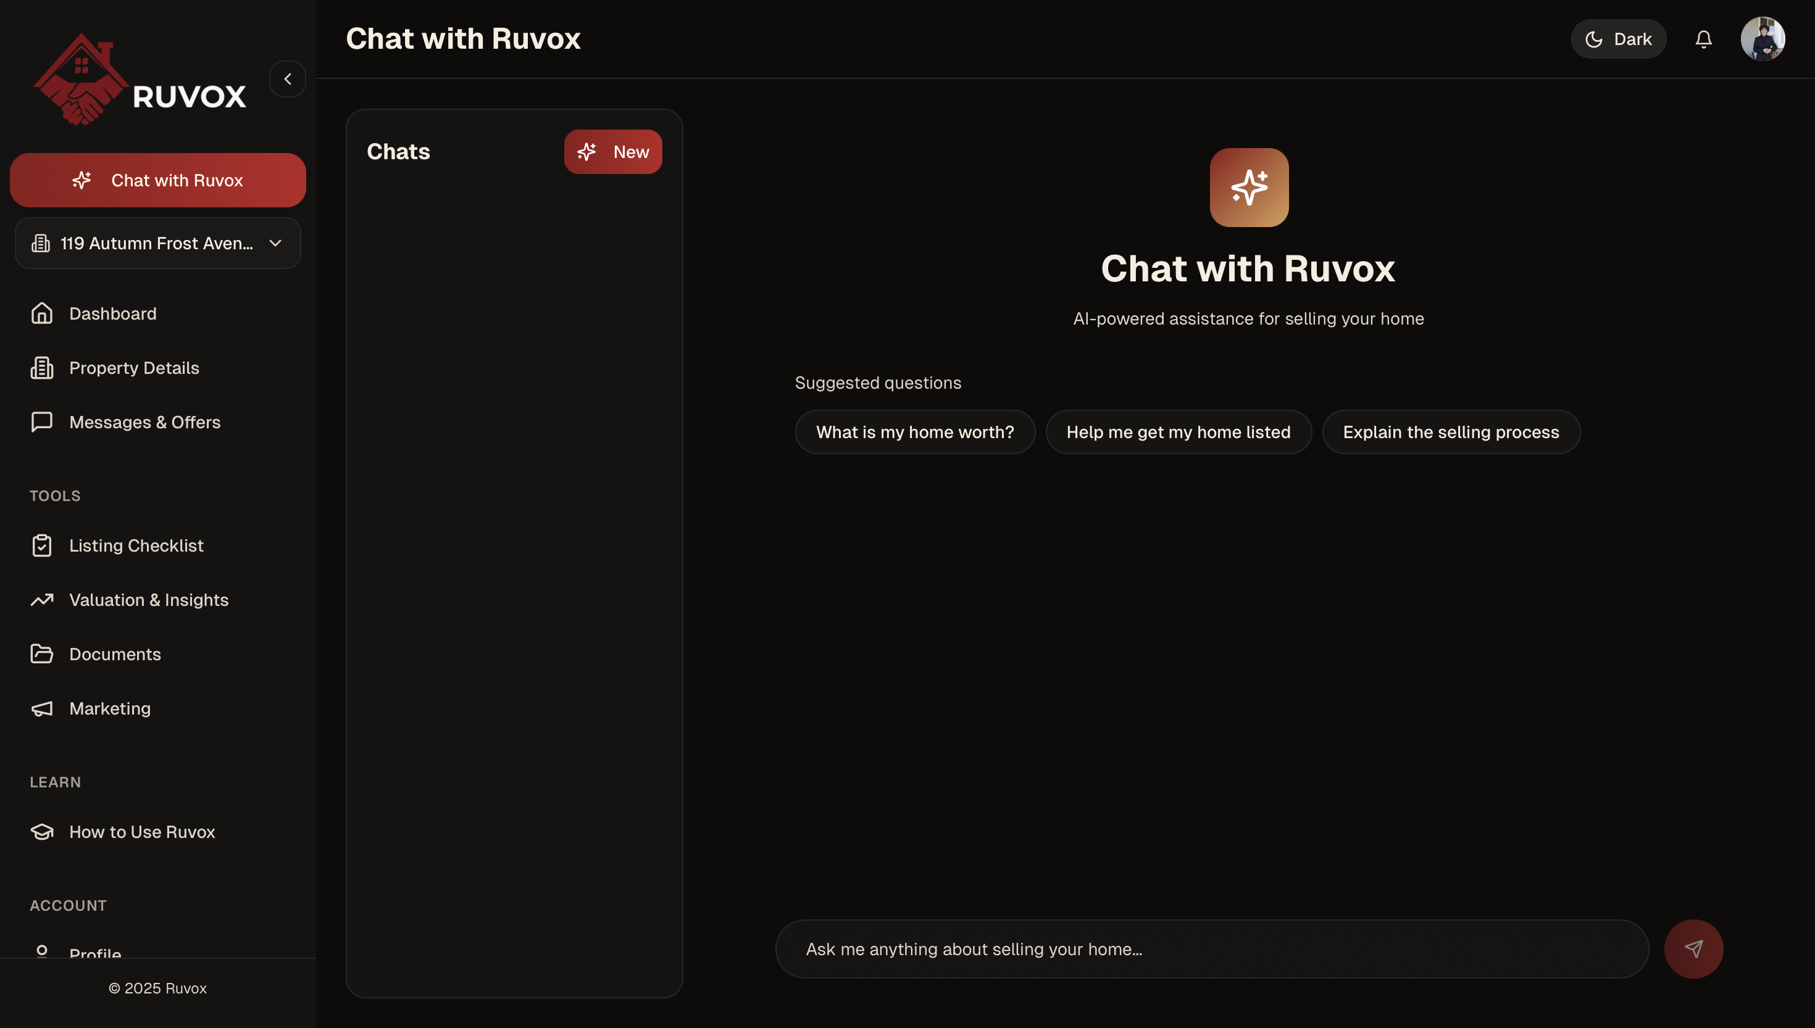
Task: Open the notification bell
Action: [1703, 39]
